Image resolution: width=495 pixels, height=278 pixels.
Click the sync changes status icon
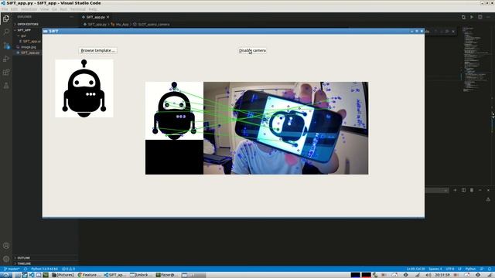pyautogui.click(x=26, y=269)
